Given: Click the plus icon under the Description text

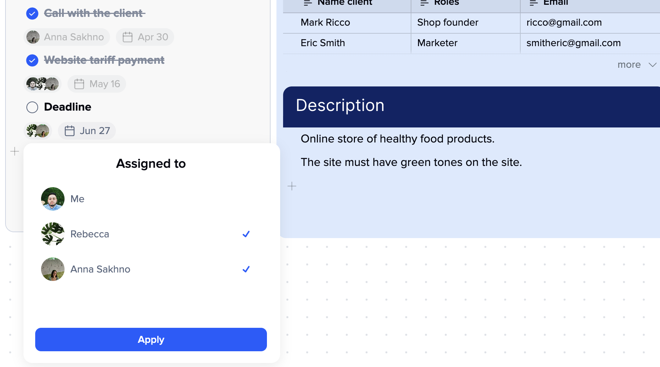Looking at the screenshot, I should tap(292, 186).
